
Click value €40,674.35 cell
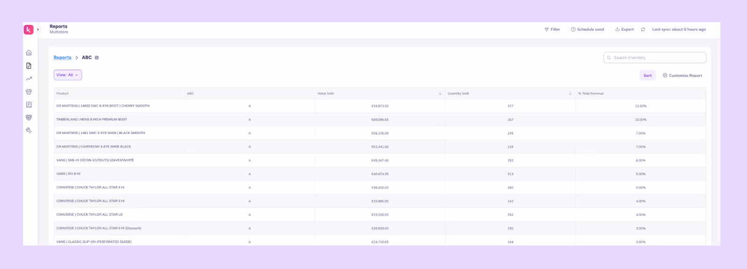click(380, 174)
